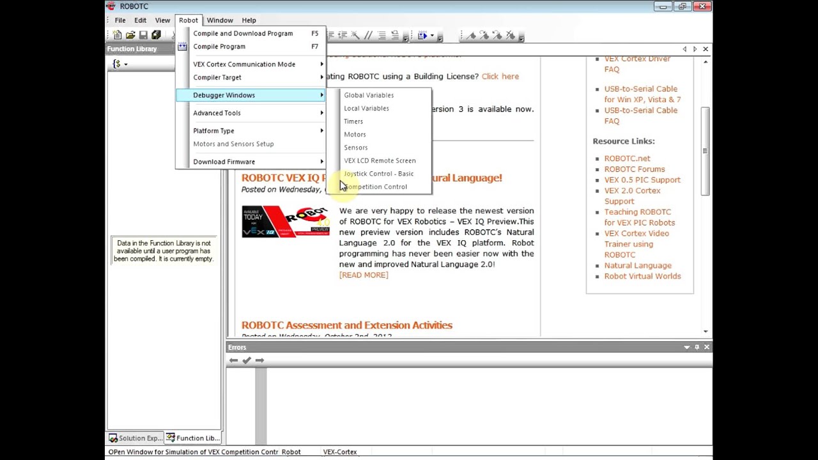Open the VEX 0.5 PIC Support link
The image size is (818, 460).
click(642, 180)
